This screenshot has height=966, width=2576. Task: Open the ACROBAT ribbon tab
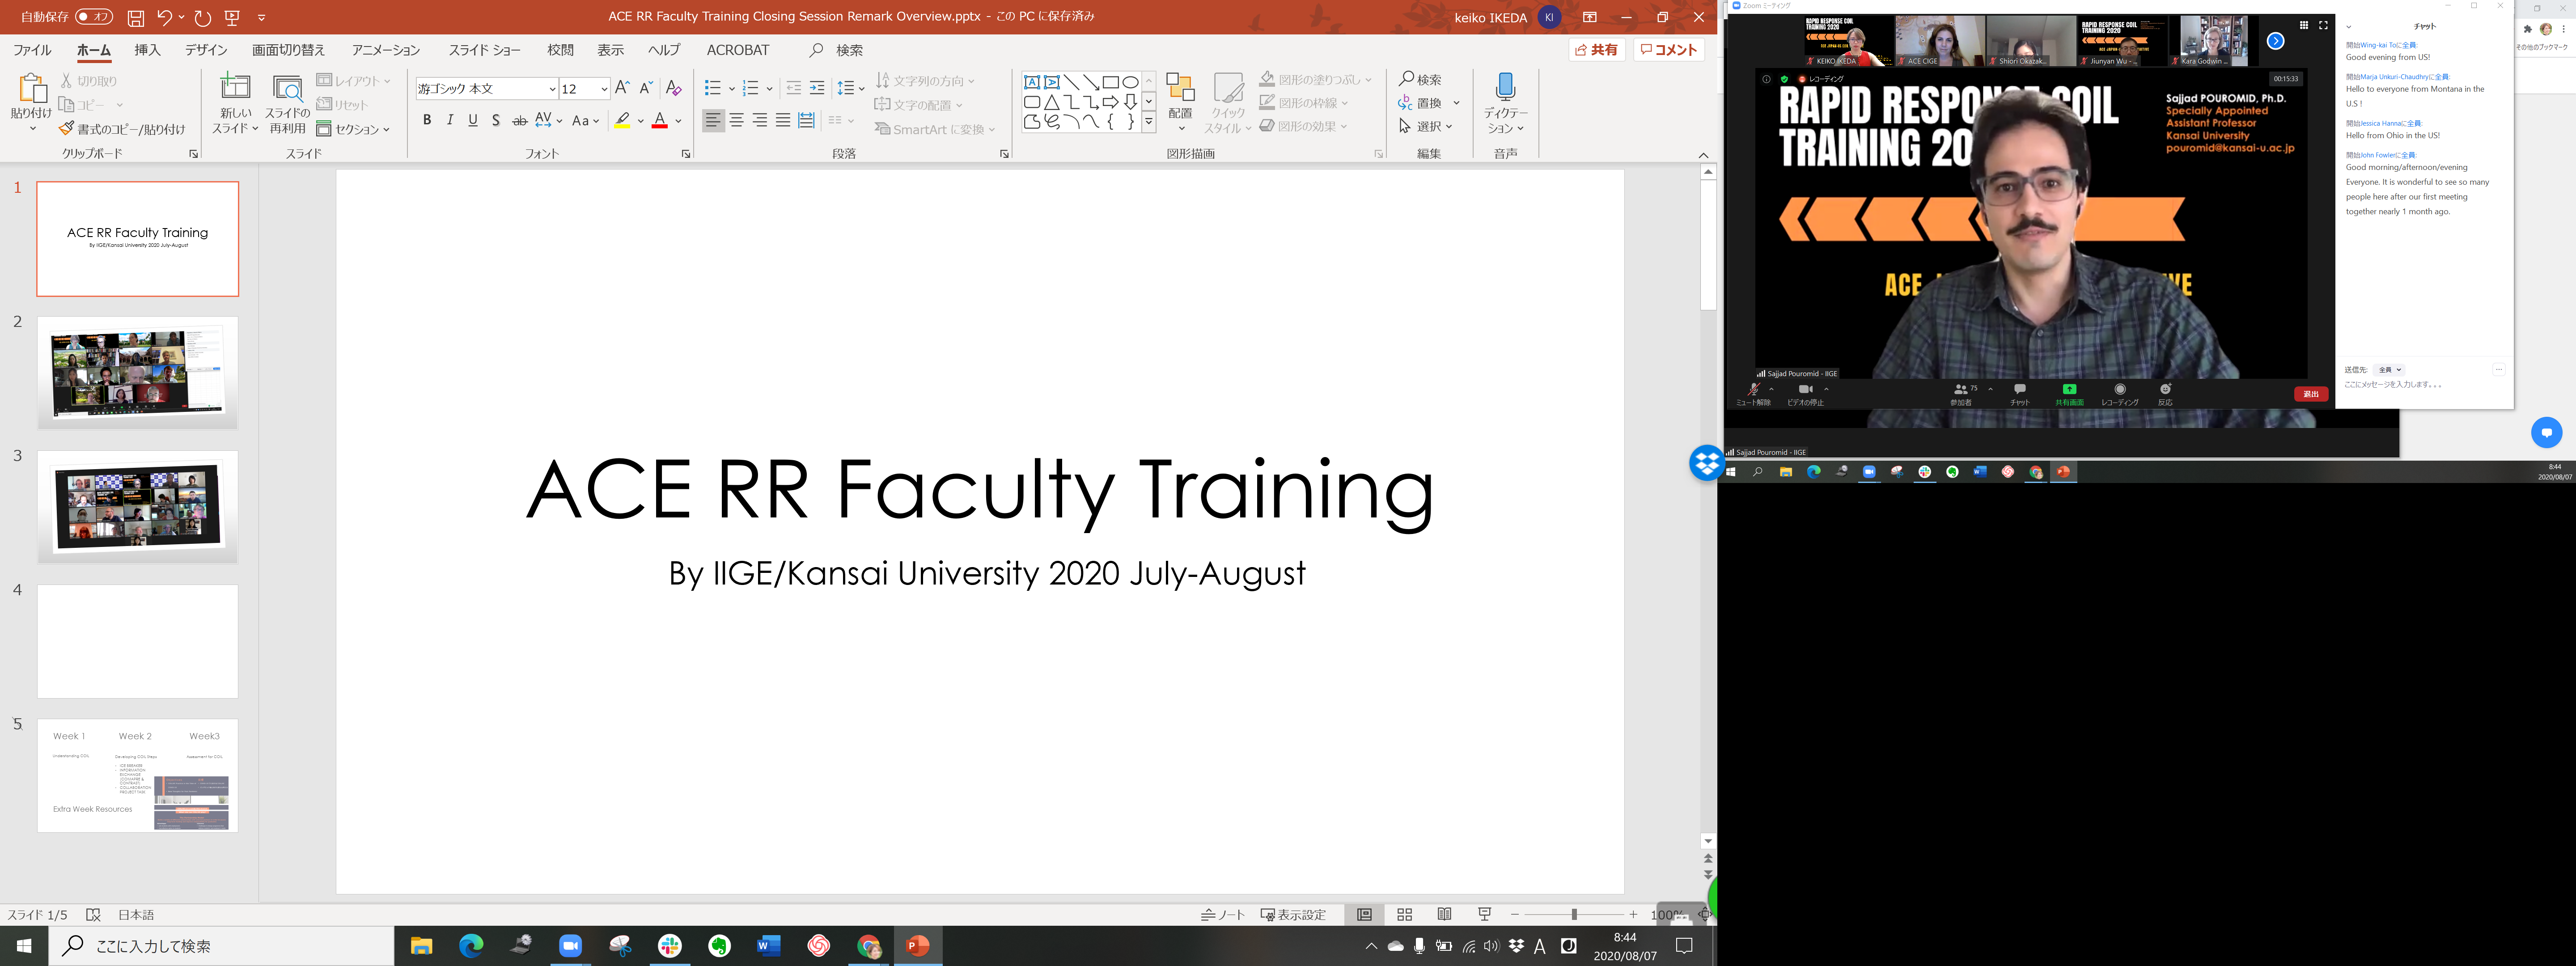tap(738, 50)
